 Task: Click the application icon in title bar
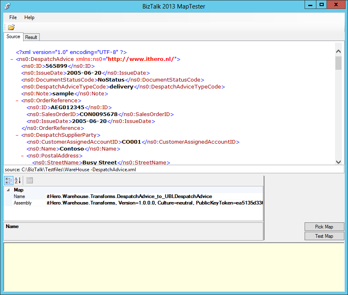(x=7, y=6)
